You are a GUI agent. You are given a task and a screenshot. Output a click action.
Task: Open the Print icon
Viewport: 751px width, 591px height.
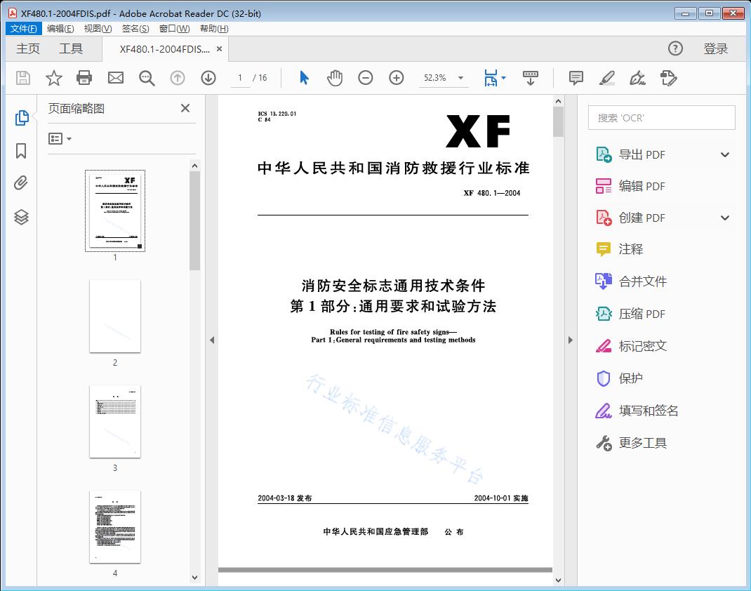(x=84, y=78)
